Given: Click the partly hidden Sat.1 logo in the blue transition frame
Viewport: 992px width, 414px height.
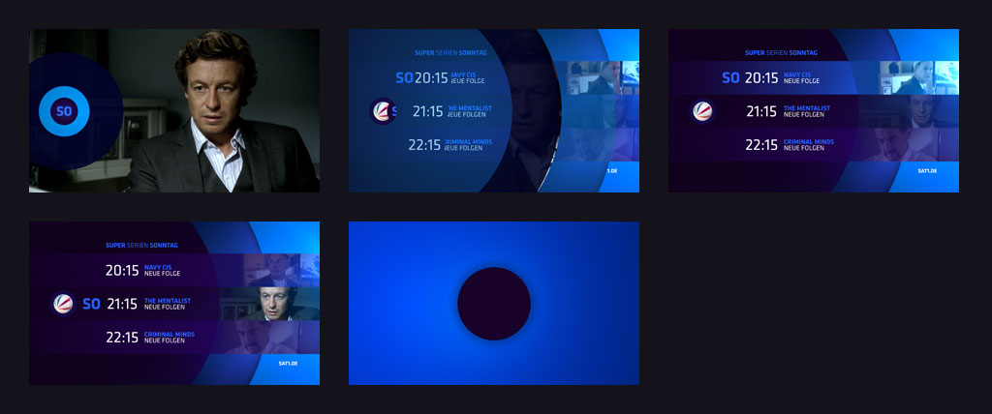Looking at the screenshot, I should point(383,111).
